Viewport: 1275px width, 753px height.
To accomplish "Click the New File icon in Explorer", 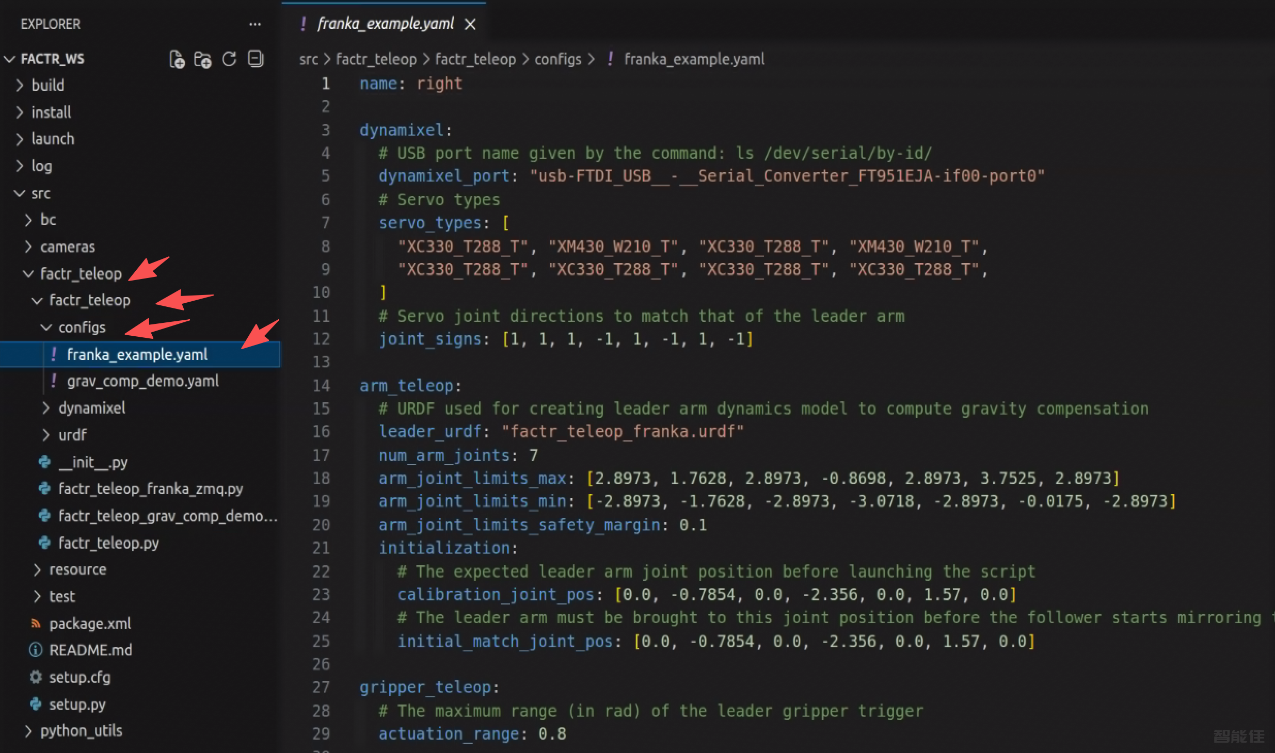I will tap(177, 59).
